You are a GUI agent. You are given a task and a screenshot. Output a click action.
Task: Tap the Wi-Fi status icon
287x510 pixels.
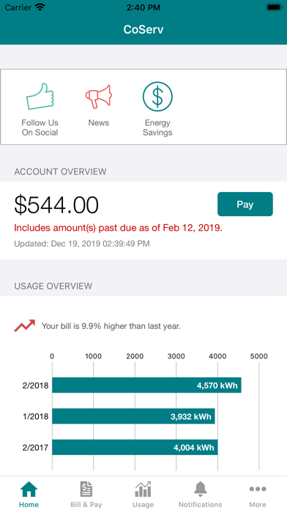click(x=40, y=7)
